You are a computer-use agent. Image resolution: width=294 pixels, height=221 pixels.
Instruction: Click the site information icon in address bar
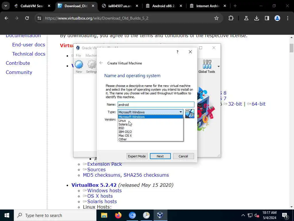tap(39, 18)
